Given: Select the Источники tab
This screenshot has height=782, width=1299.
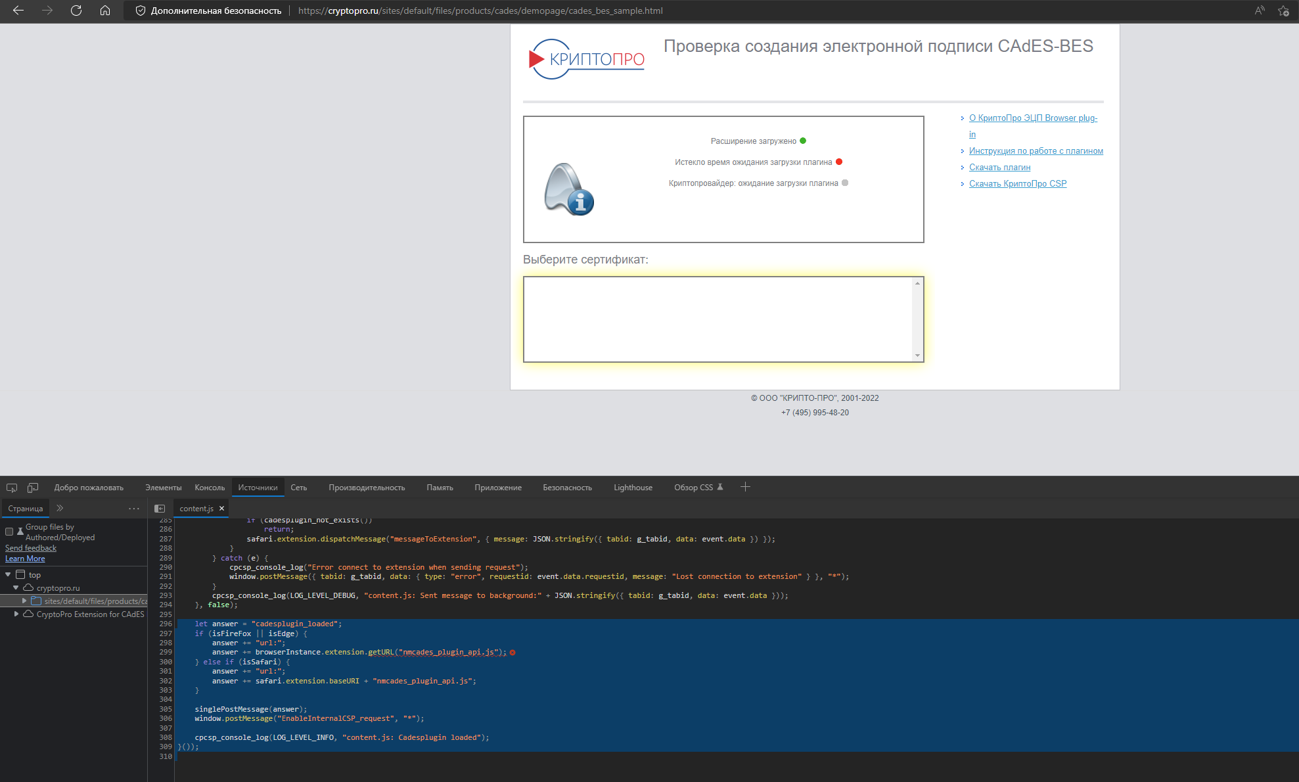Looking at the screenshot, I should coord(258,488).
